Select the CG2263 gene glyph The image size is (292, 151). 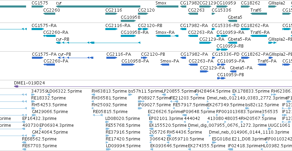pyautogui.click(x=193, y=14)
